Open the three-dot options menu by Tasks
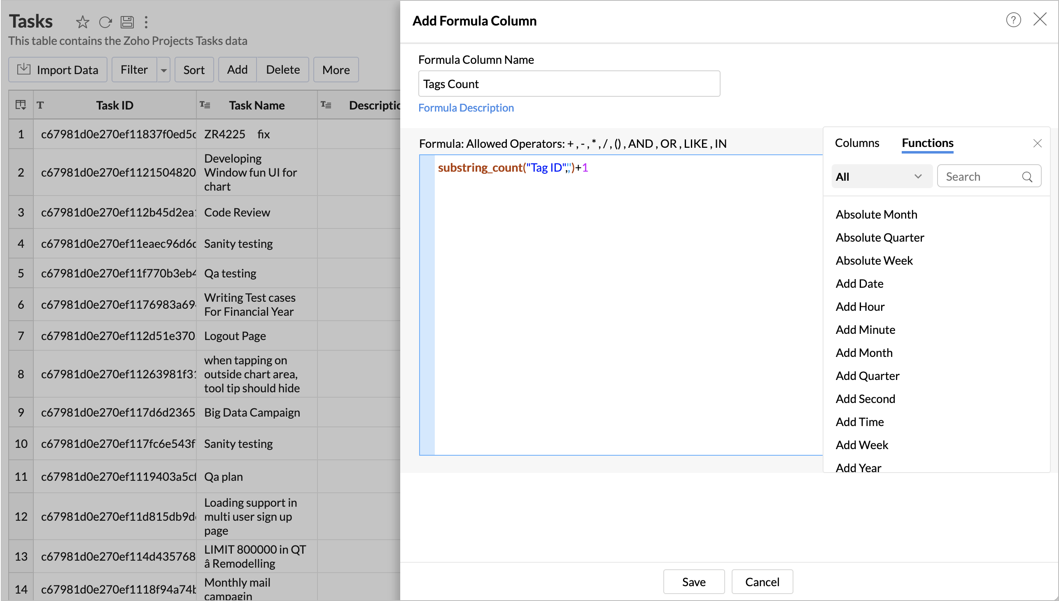The height and width of the screenshot is (601, 1059). click(x=146, y=22)
